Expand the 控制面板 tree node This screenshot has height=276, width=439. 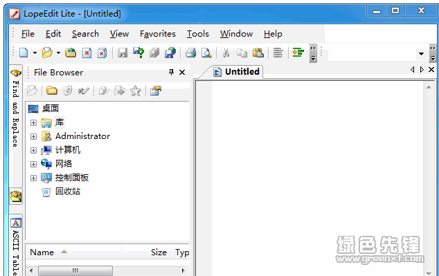(34, 178)
